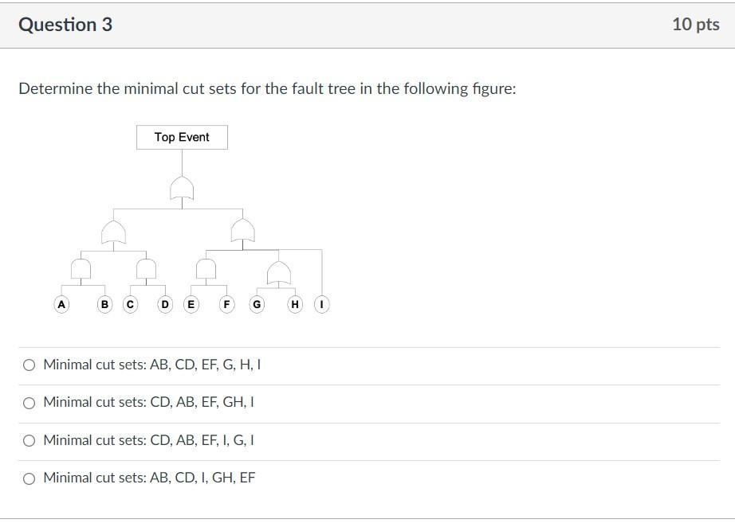
Task: Click the right-branch OR gate symbol
Action: coord(242,232)
